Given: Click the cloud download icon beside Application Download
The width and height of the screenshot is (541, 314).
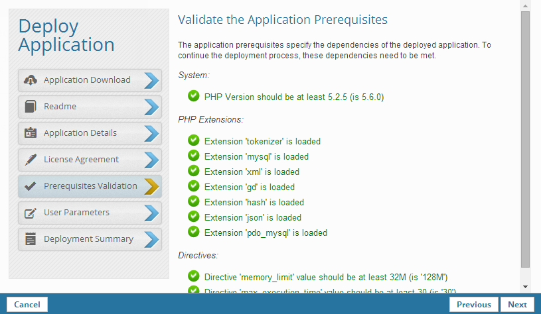Looking at the screenshot, I should 30,80.
